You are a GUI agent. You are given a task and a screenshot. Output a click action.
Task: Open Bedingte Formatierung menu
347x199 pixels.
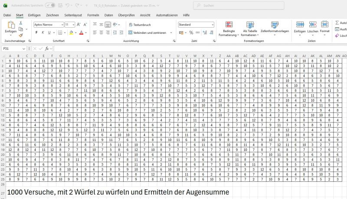pyautogui.click(x=229, y=29)
